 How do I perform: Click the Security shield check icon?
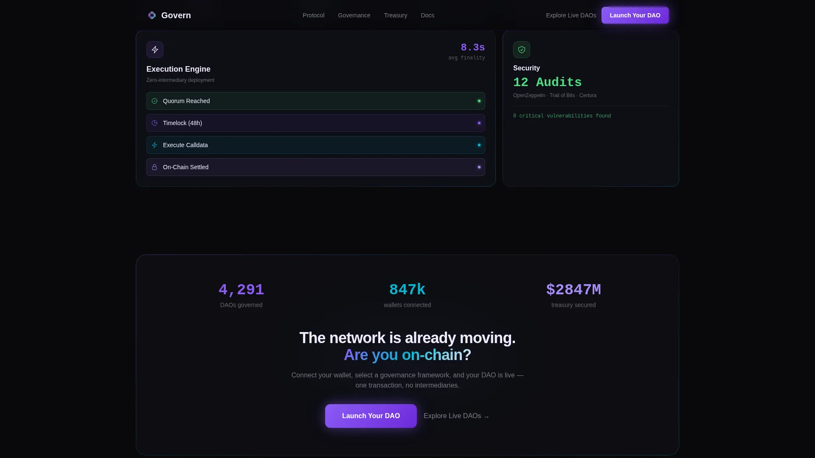pos(522,50)
